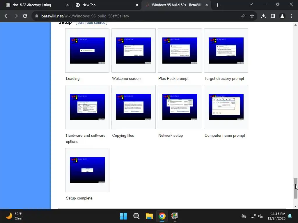Expand the tab search dropdown

pyautogui.click(x=251, y=4)
